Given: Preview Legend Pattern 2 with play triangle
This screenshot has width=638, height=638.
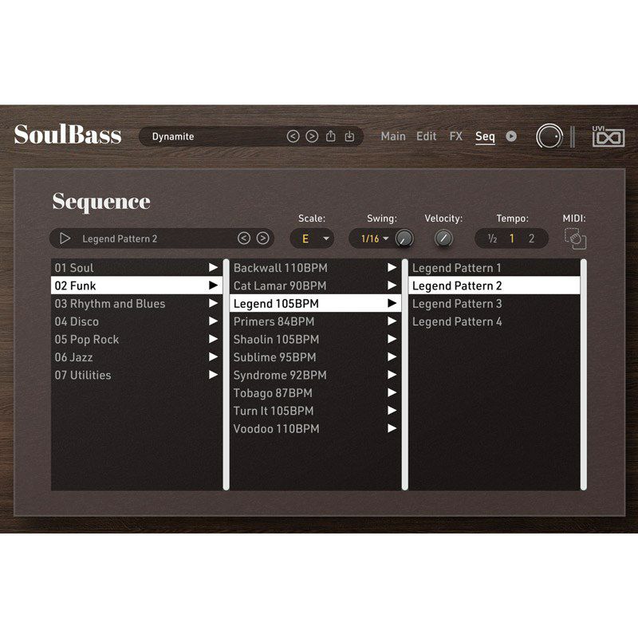Looking at the screenshot, I should point(65,238).
